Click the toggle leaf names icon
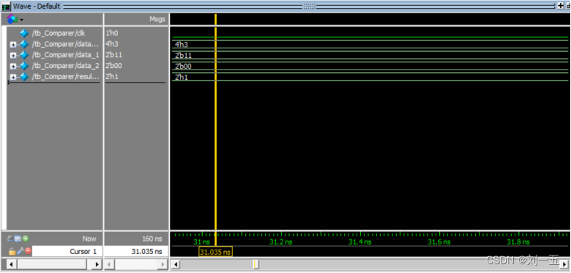Viewport: 571px width, 273px height. (x=11, y=239)
